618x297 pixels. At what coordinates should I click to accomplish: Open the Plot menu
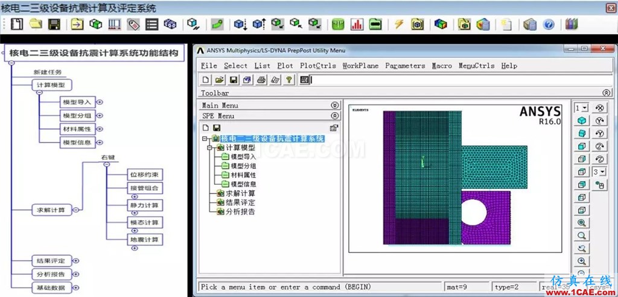[285, 66]
